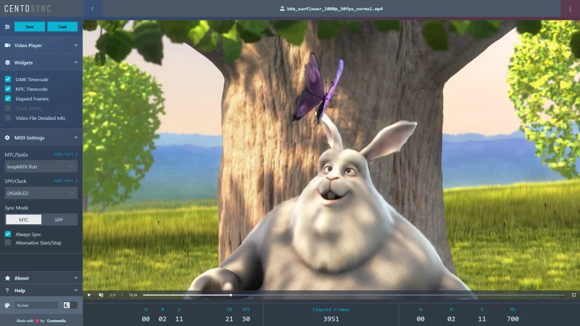Click the settings sliders icon beside Save

(x=7, y=26)
